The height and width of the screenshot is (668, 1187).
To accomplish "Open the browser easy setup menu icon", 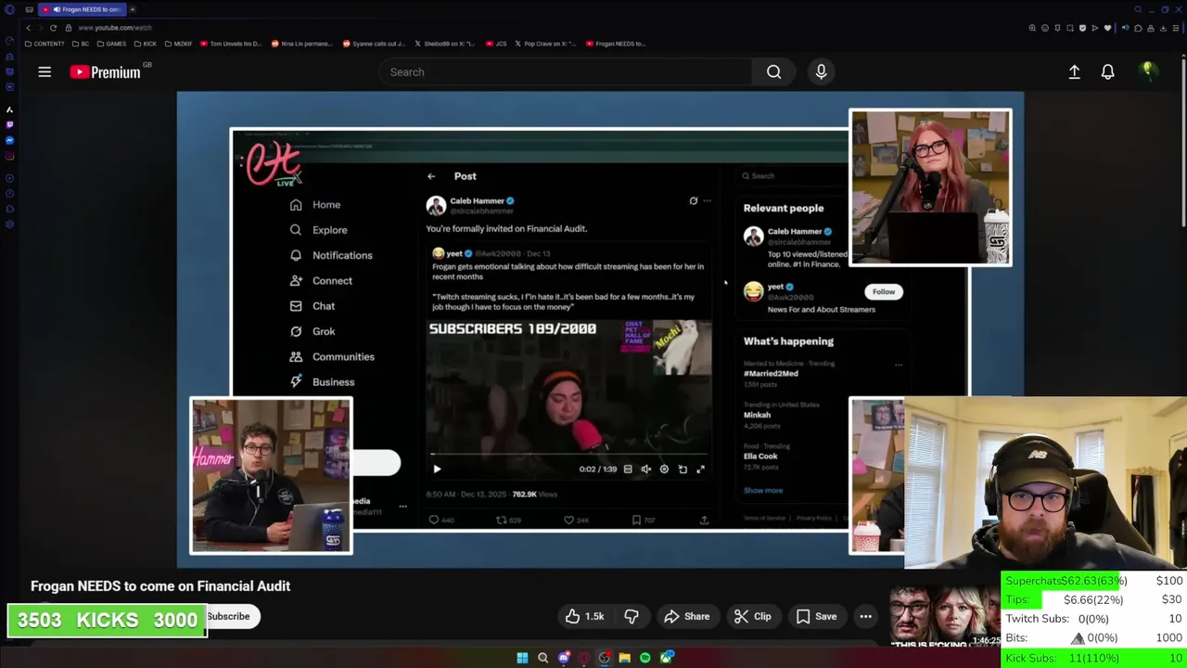I will click(x=1176, y=28).
